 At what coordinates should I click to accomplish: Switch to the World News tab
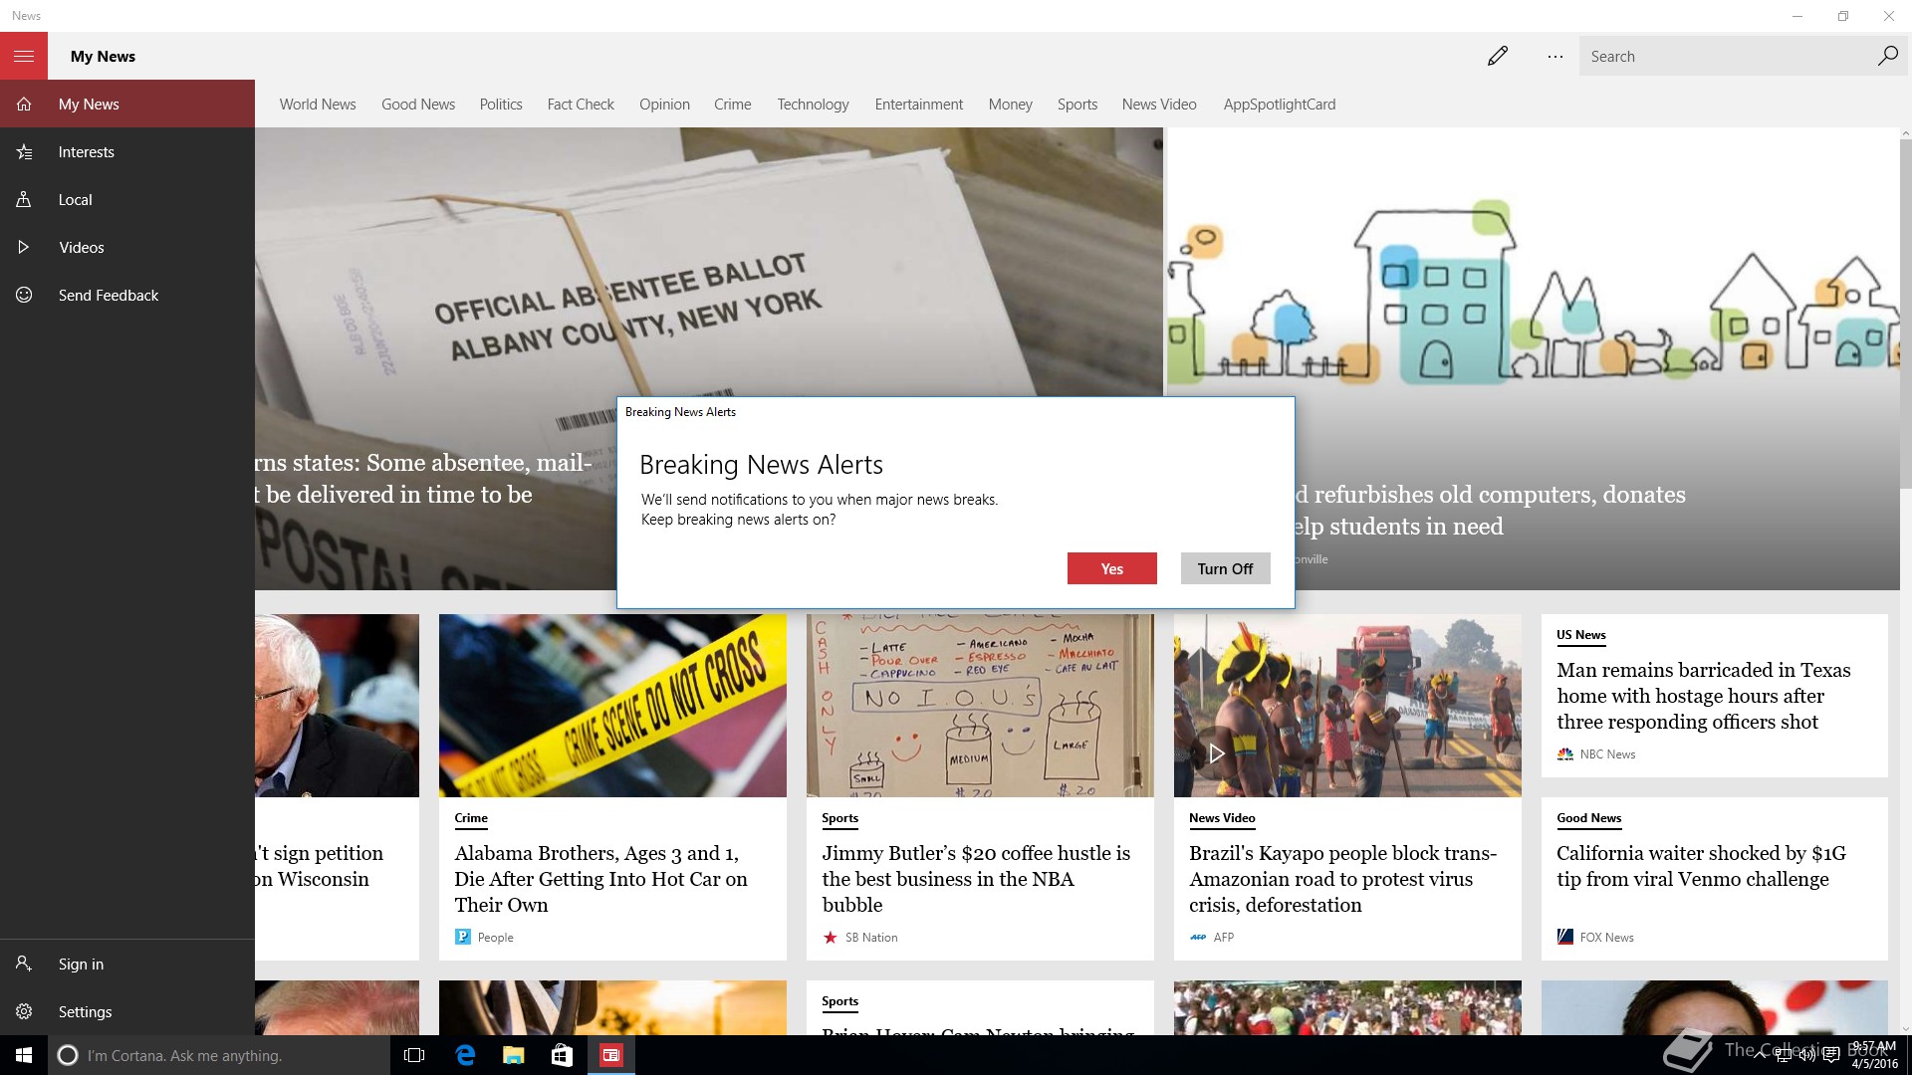click(x=318, y=104)
